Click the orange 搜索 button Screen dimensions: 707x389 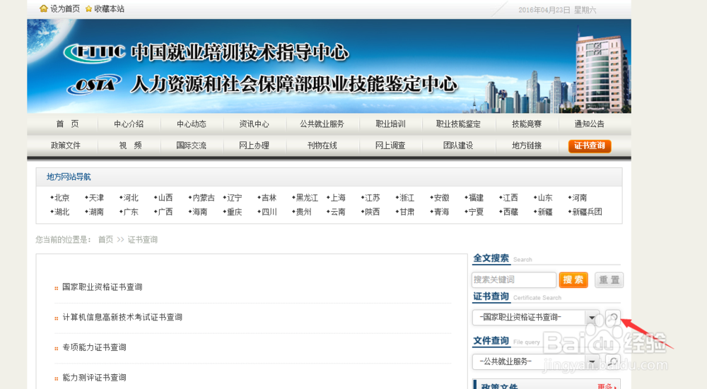573,280
